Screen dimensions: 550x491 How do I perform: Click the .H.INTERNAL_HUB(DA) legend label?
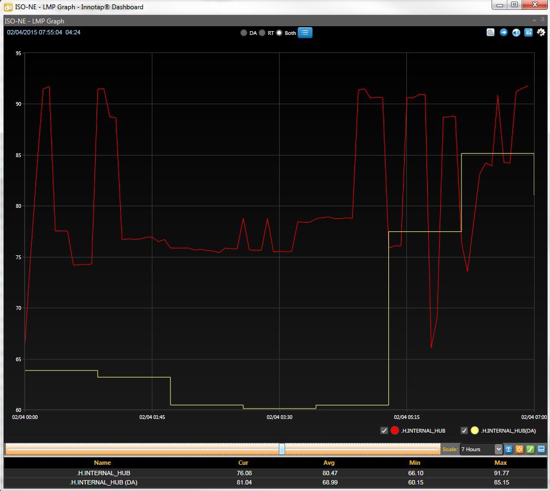coord(508,431)
